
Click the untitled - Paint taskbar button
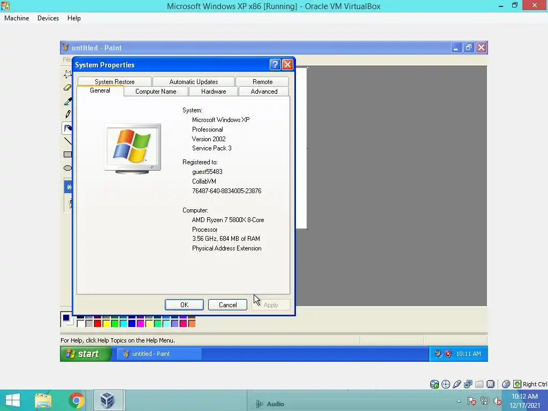[x=159, y=354]
